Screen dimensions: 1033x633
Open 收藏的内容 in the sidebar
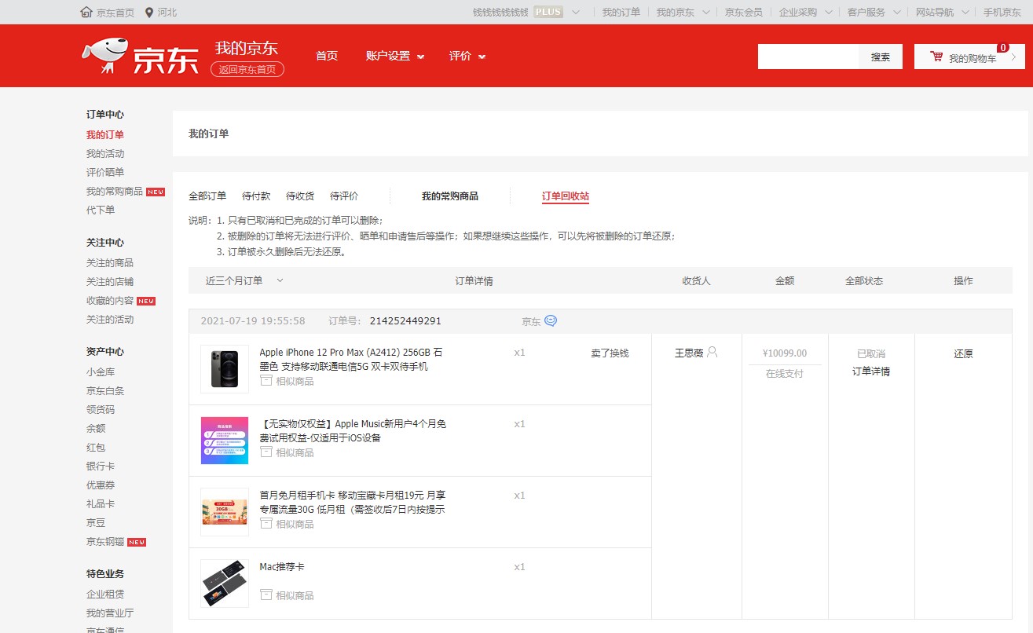click(110, 301)
